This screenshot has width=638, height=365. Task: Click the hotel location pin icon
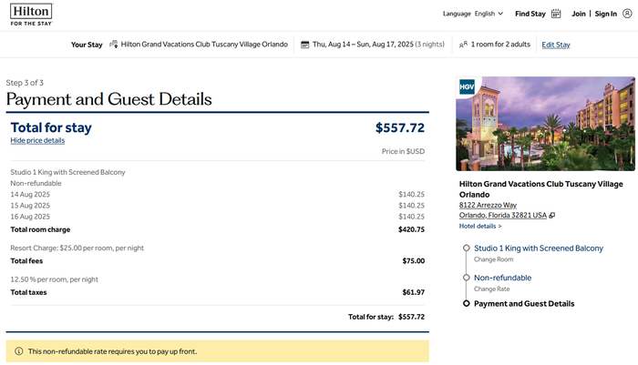pyautogui.click(x=114, y=45)
